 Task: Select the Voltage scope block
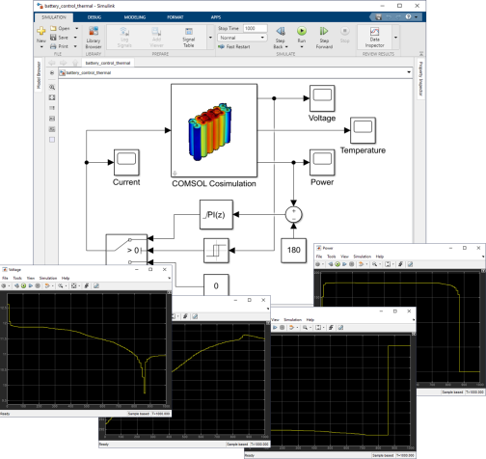coord(322,98)
